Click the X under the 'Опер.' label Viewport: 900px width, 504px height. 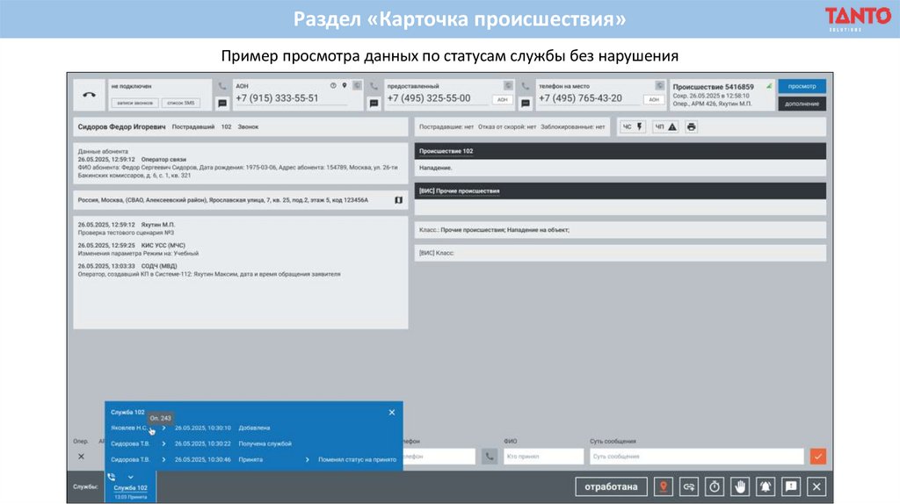[x=81, y=457]
